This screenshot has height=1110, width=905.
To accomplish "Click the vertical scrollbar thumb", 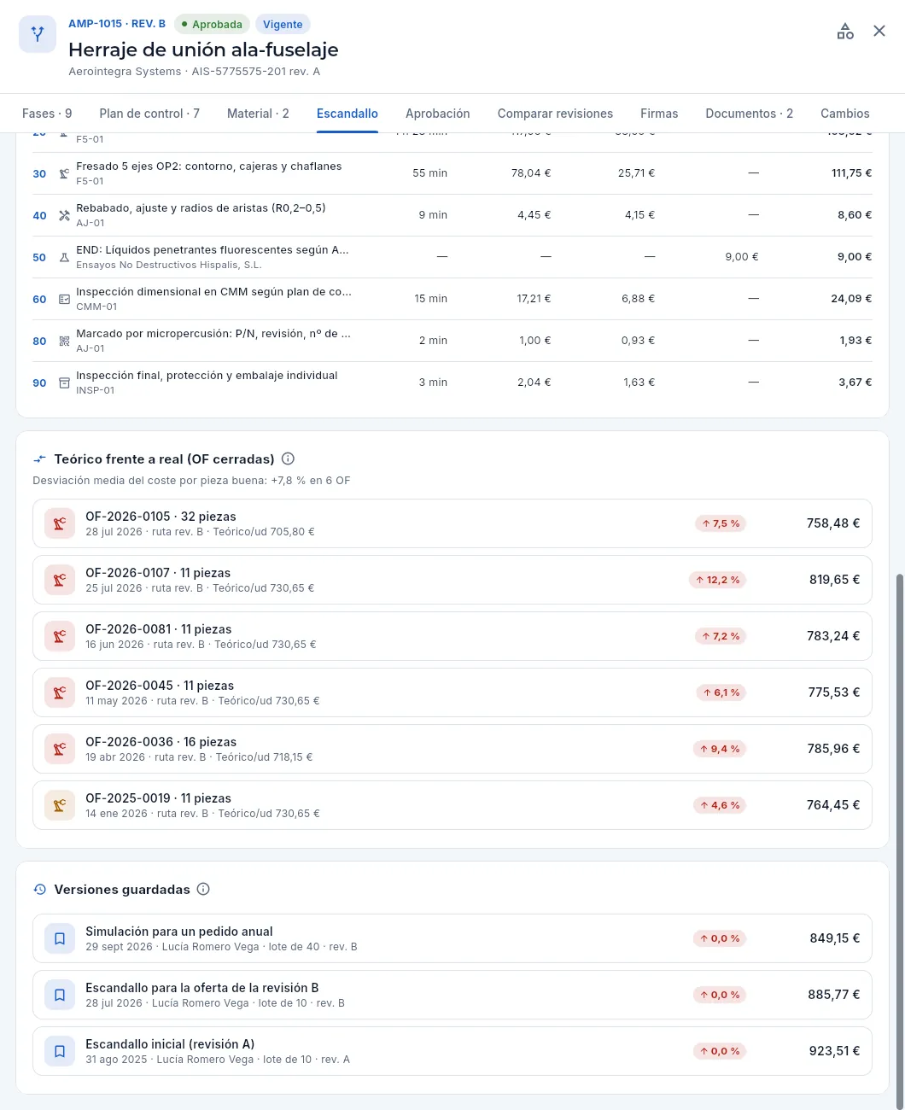I will tap(901, 841).
